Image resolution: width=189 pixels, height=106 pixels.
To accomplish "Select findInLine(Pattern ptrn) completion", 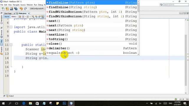I will click(92, 3).
